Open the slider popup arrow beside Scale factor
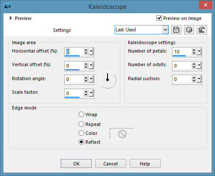This screenshot has height=176, width=215. pos(91,93)
